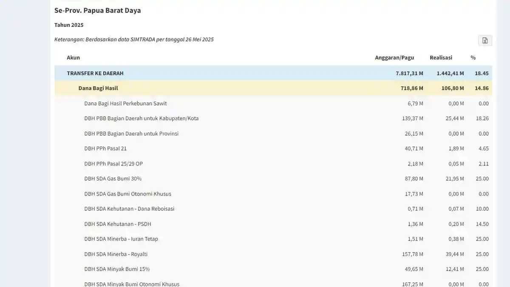Click the 2,18 M budget cell
The height and width of the screenshot is (287, 510).
(415, 164)
